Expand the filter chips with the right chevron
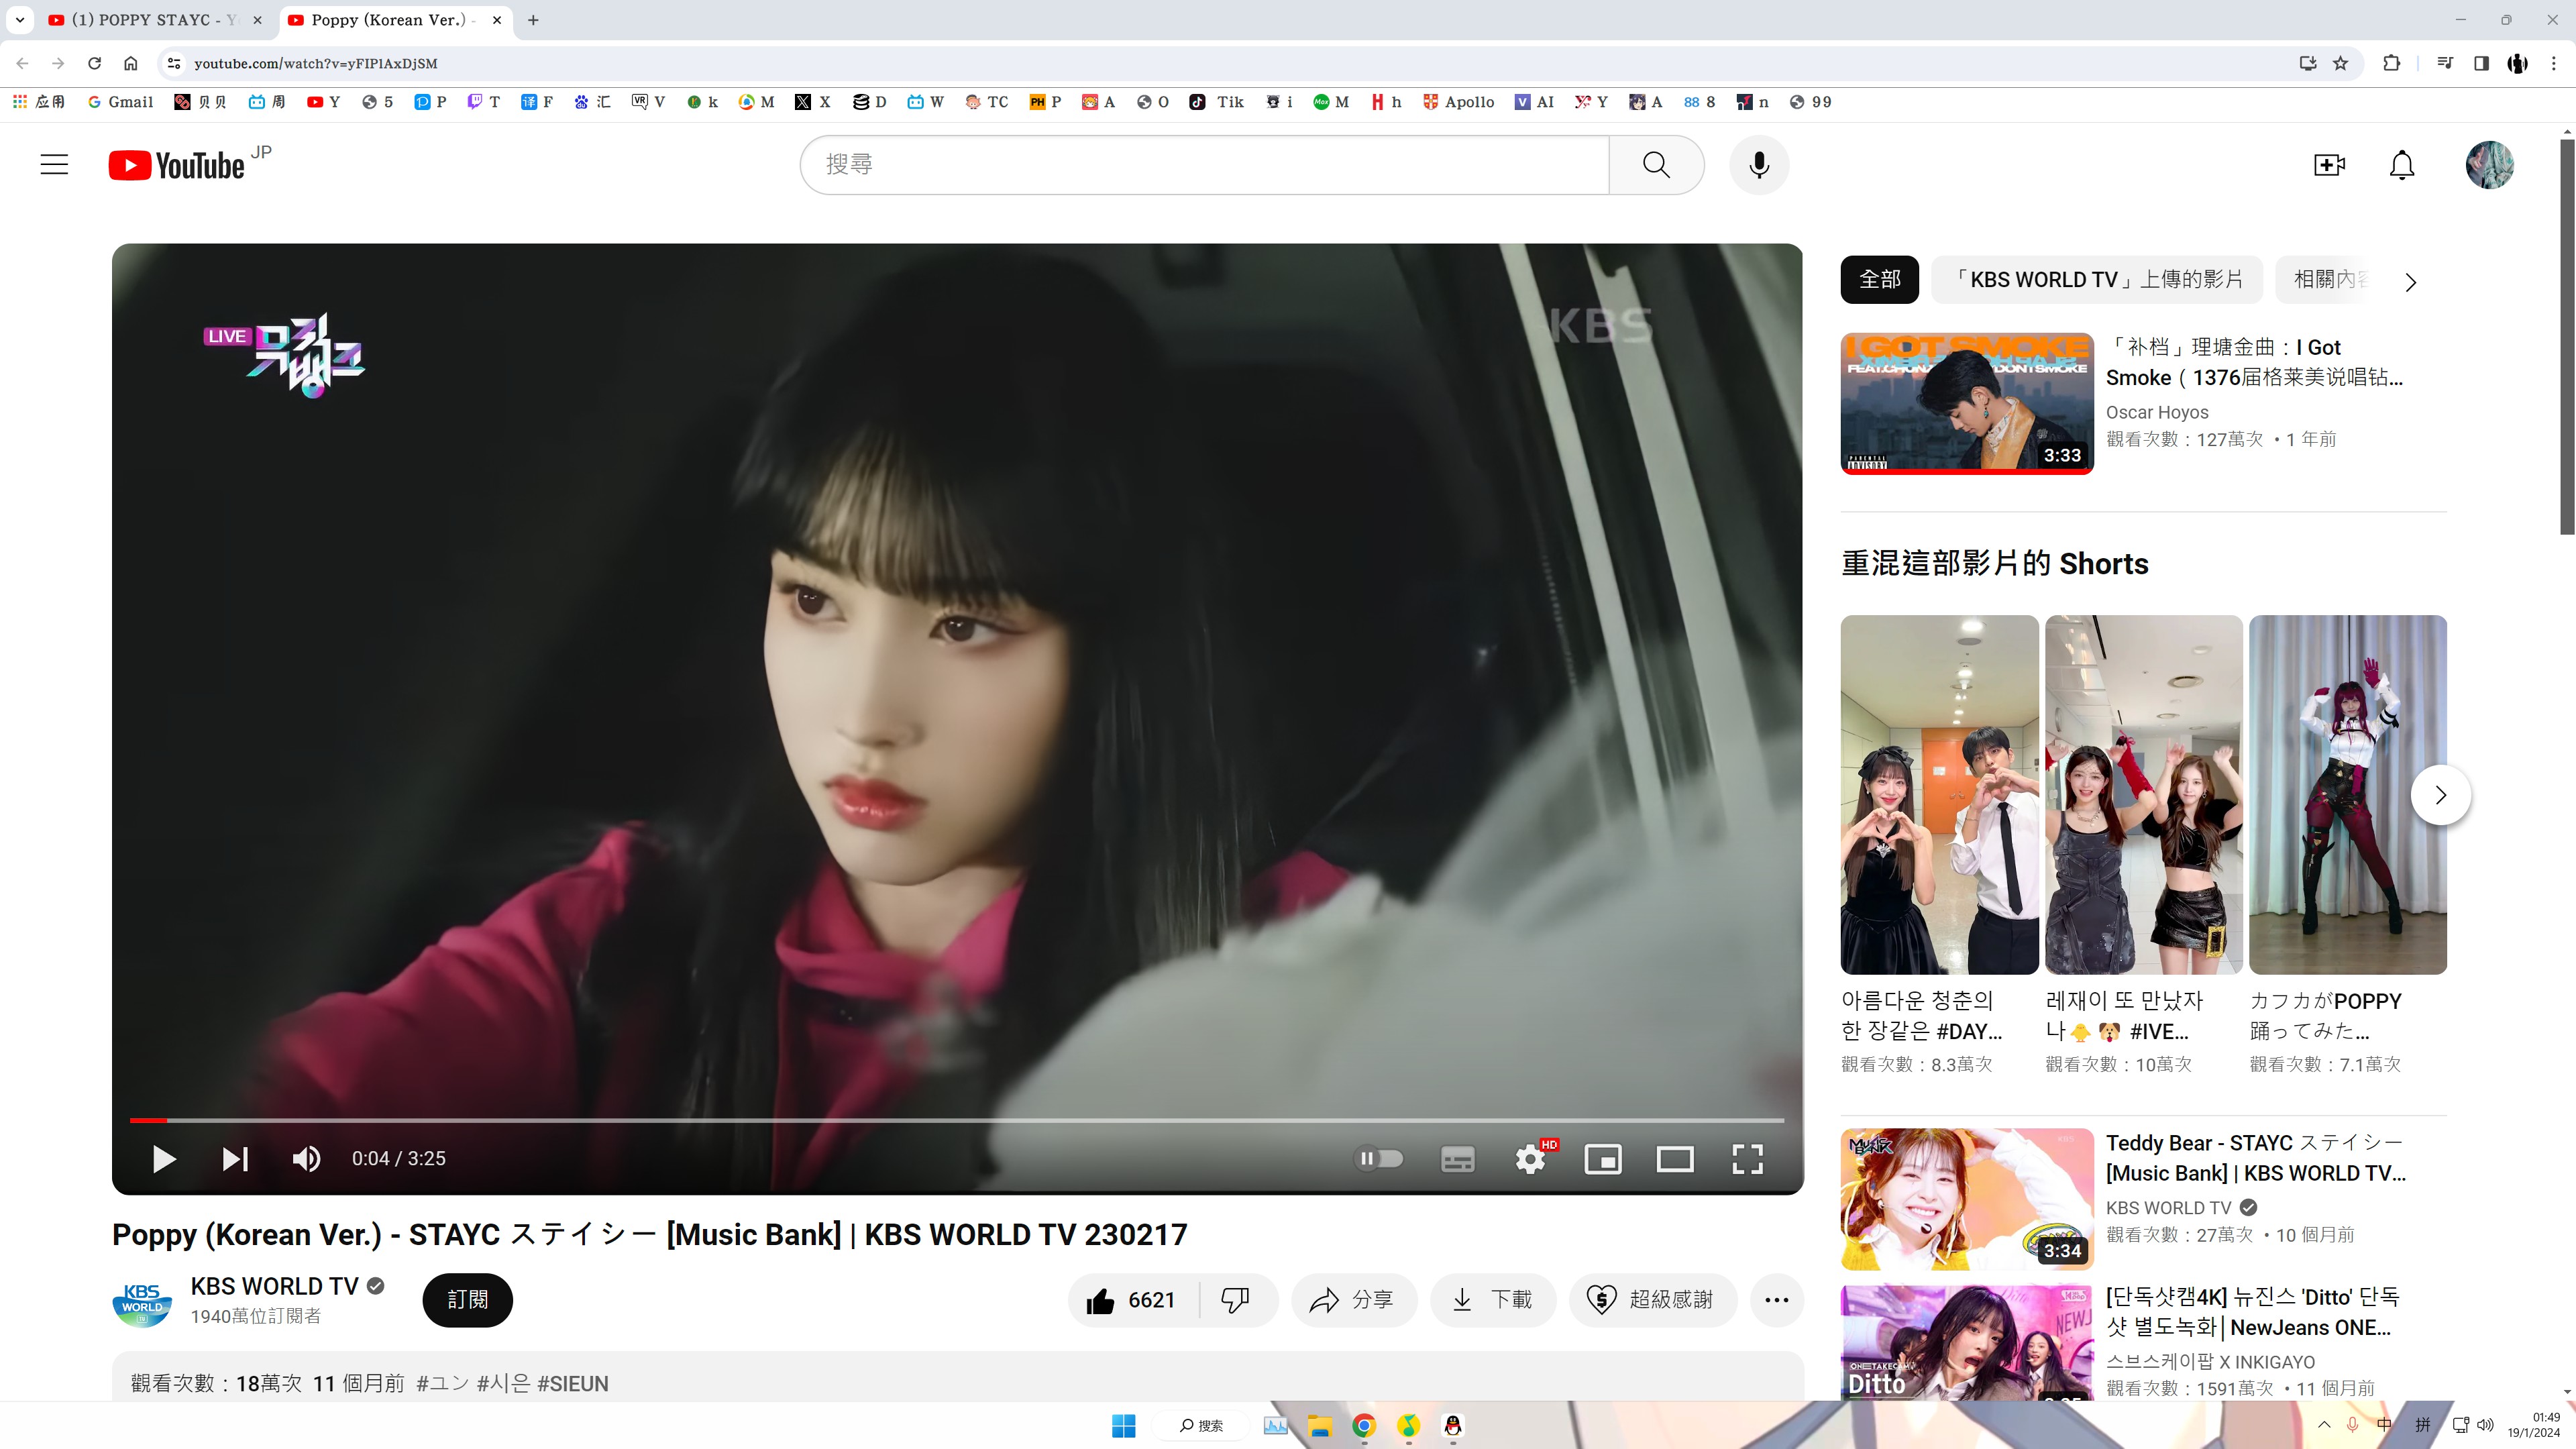The height and width of the screenshot is (1449, 2576). (2411, 282)
